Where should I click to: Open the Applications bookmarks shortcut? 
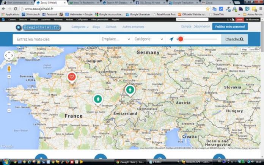11,14
